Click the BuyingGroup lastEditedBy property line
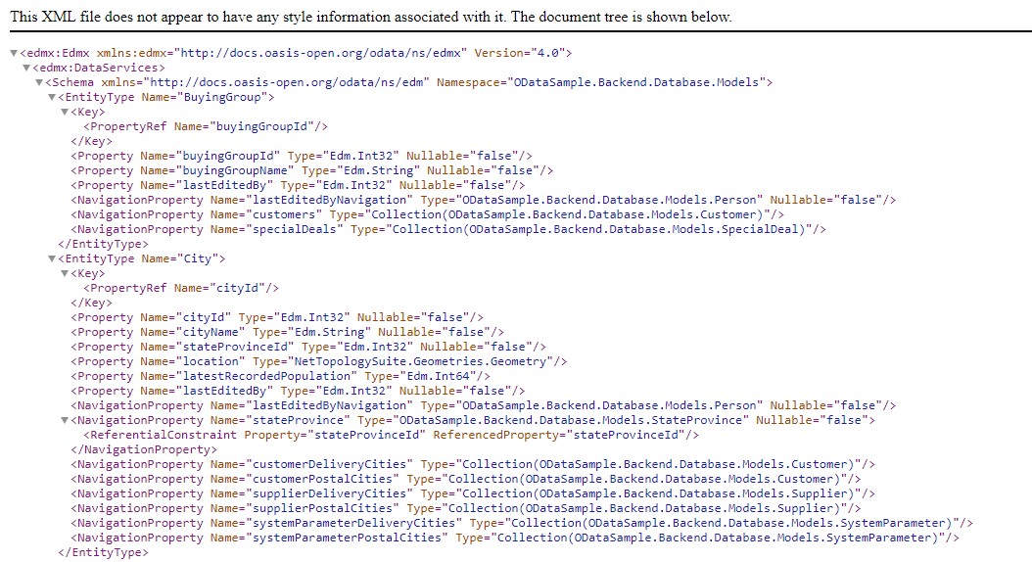The image size is (1032, 562). tap(299, 186)
